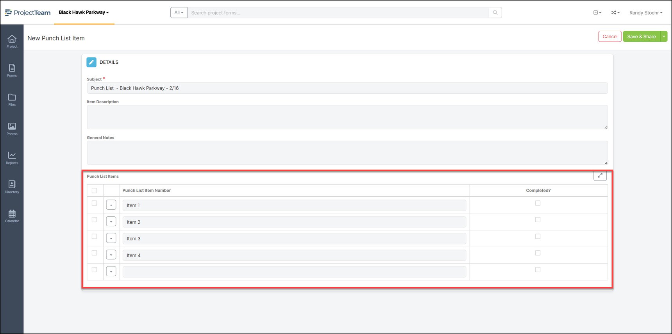
Task: Open the Files sidebar section
Action: point(12,100)
